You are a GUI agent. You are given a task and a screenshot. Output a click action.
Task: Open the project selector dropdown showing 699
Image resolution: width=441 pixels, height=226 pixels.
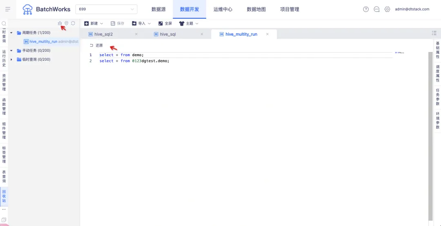pos(106,9)
